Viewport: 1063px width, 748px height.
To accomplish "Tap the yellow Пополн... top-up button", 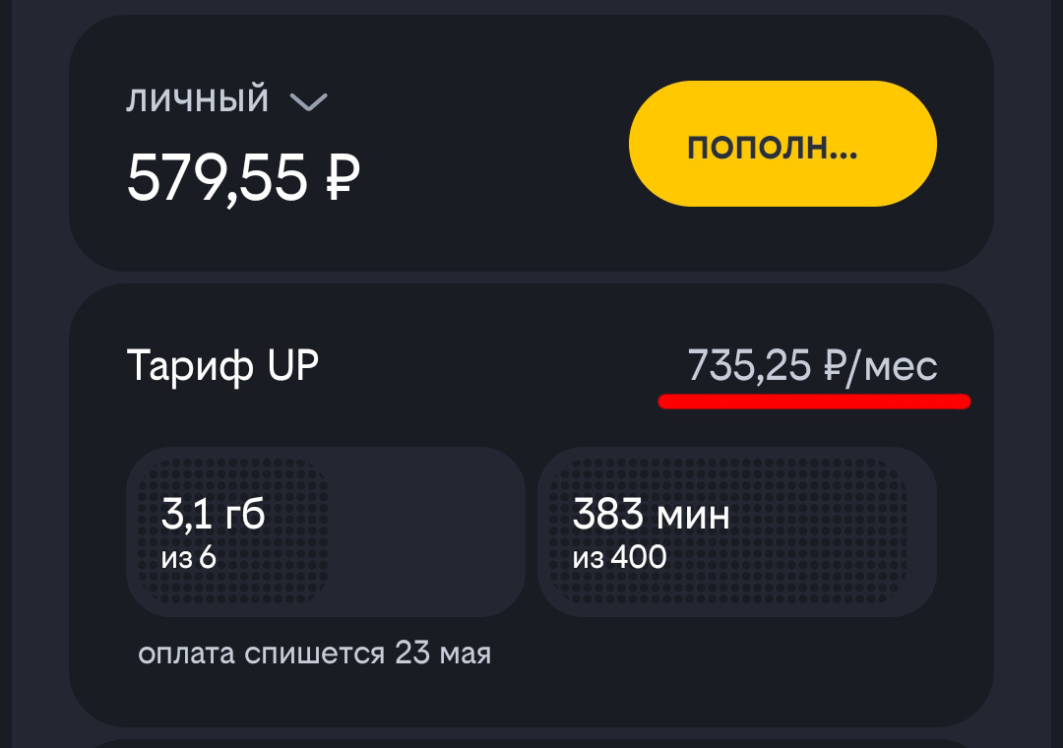I will click(782, 144).
